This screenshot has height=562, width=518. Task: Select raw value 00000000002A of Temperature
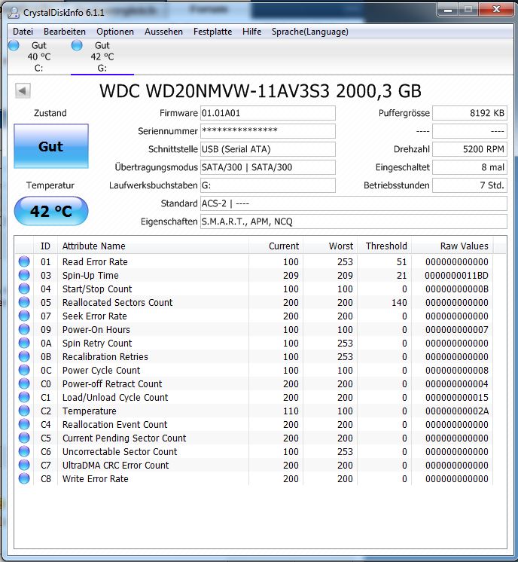[x=457, y=411]
